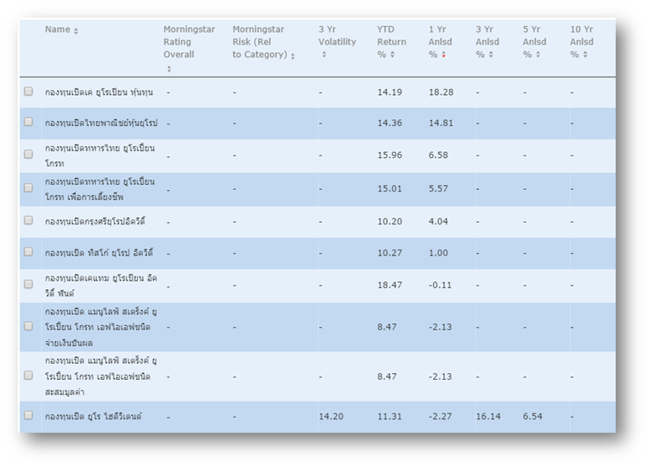
Task: Select checkbox for กองทุนเปิดไทยพาณิชย์หุ้นยุโรป
Action: (x=29, y=122)
